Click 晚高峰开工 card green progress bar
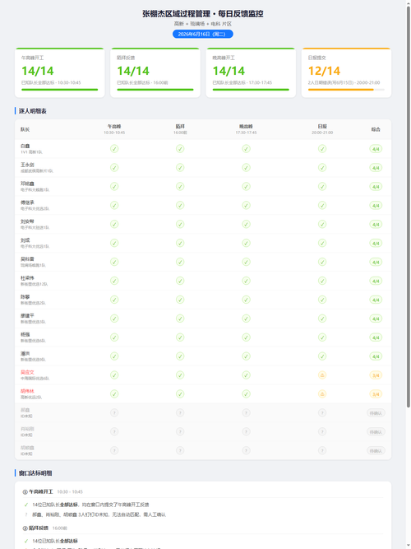 pos(251,90)
